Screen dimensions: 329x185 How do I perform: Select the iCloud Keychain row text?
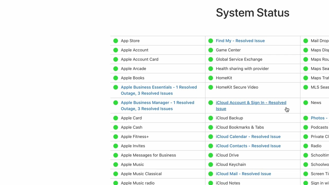click(231, 164)
